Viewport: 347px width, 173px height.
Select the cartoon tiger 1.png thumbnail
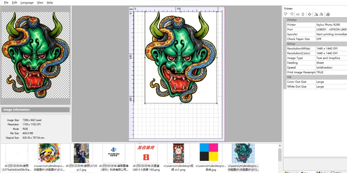179,153
